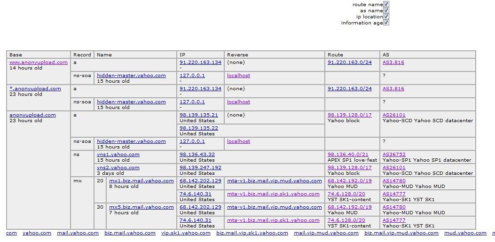This screenshot has height=242, width=495.
Task: Open the first localhost reverse link
Action: click(238, 76)
